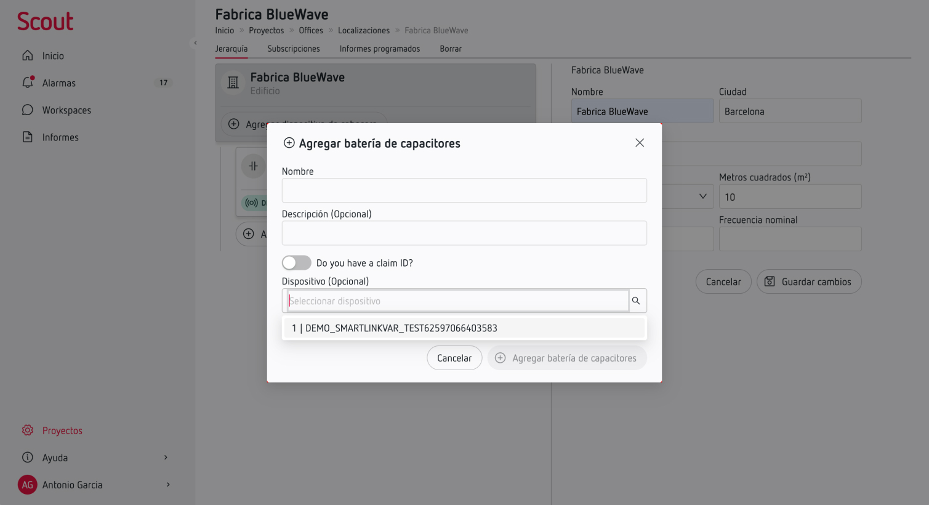Click the Offices breadcrumb link
The width and height of the screenshot is (929, 505).
coord(311,30)
